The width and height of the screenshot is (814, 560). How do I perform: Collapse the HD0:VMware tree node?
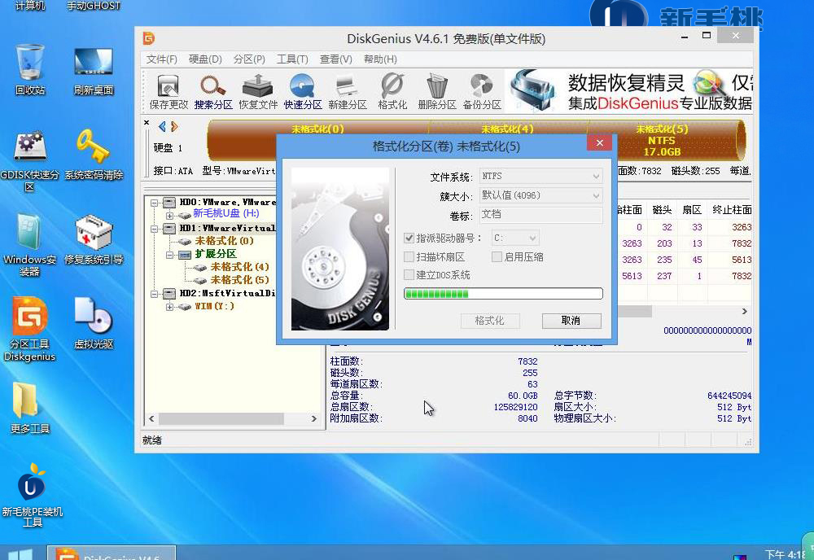click(154, 203)
